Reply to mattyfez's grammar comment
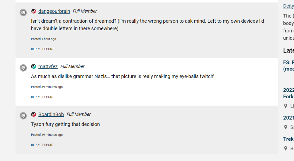Image resolution: width=294 pixels, height=161 pixels. [x=35, y=97]
